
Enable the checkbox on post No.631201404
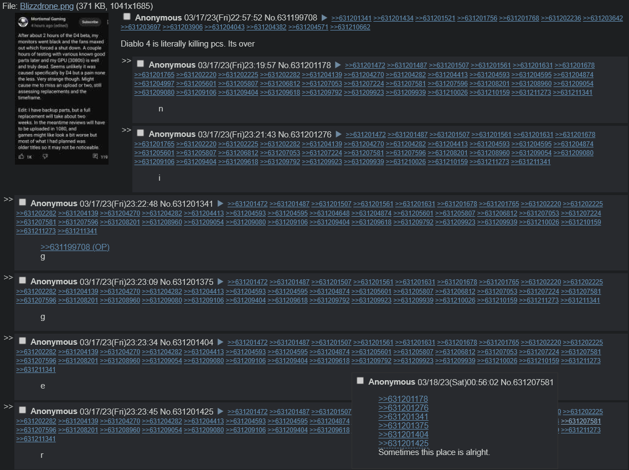point(23,341)
